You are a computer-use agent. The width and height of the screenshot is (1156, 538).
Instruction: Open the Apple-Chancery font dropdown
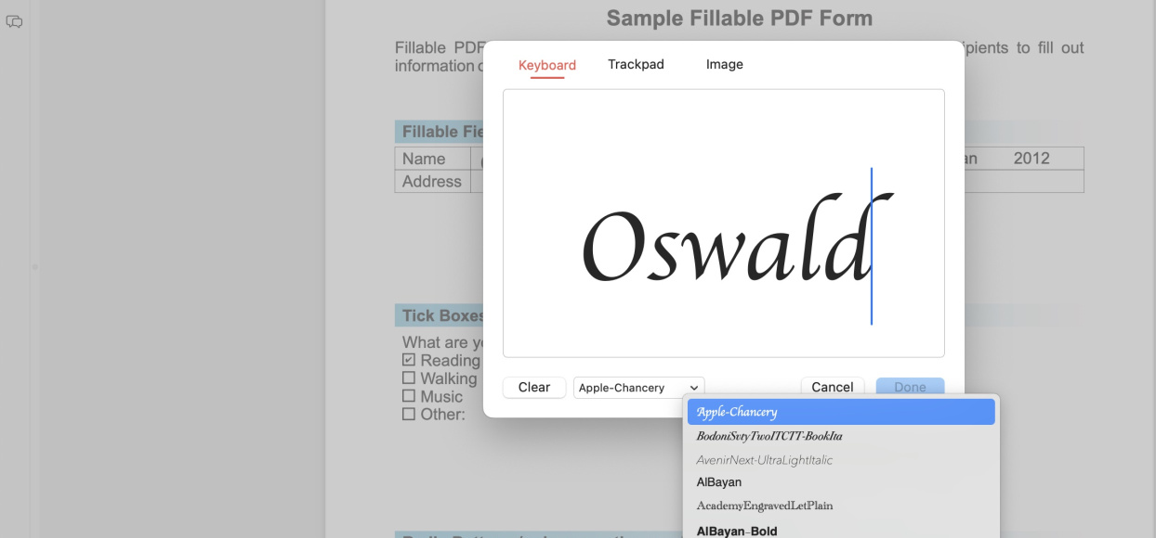tap(637, 387)
